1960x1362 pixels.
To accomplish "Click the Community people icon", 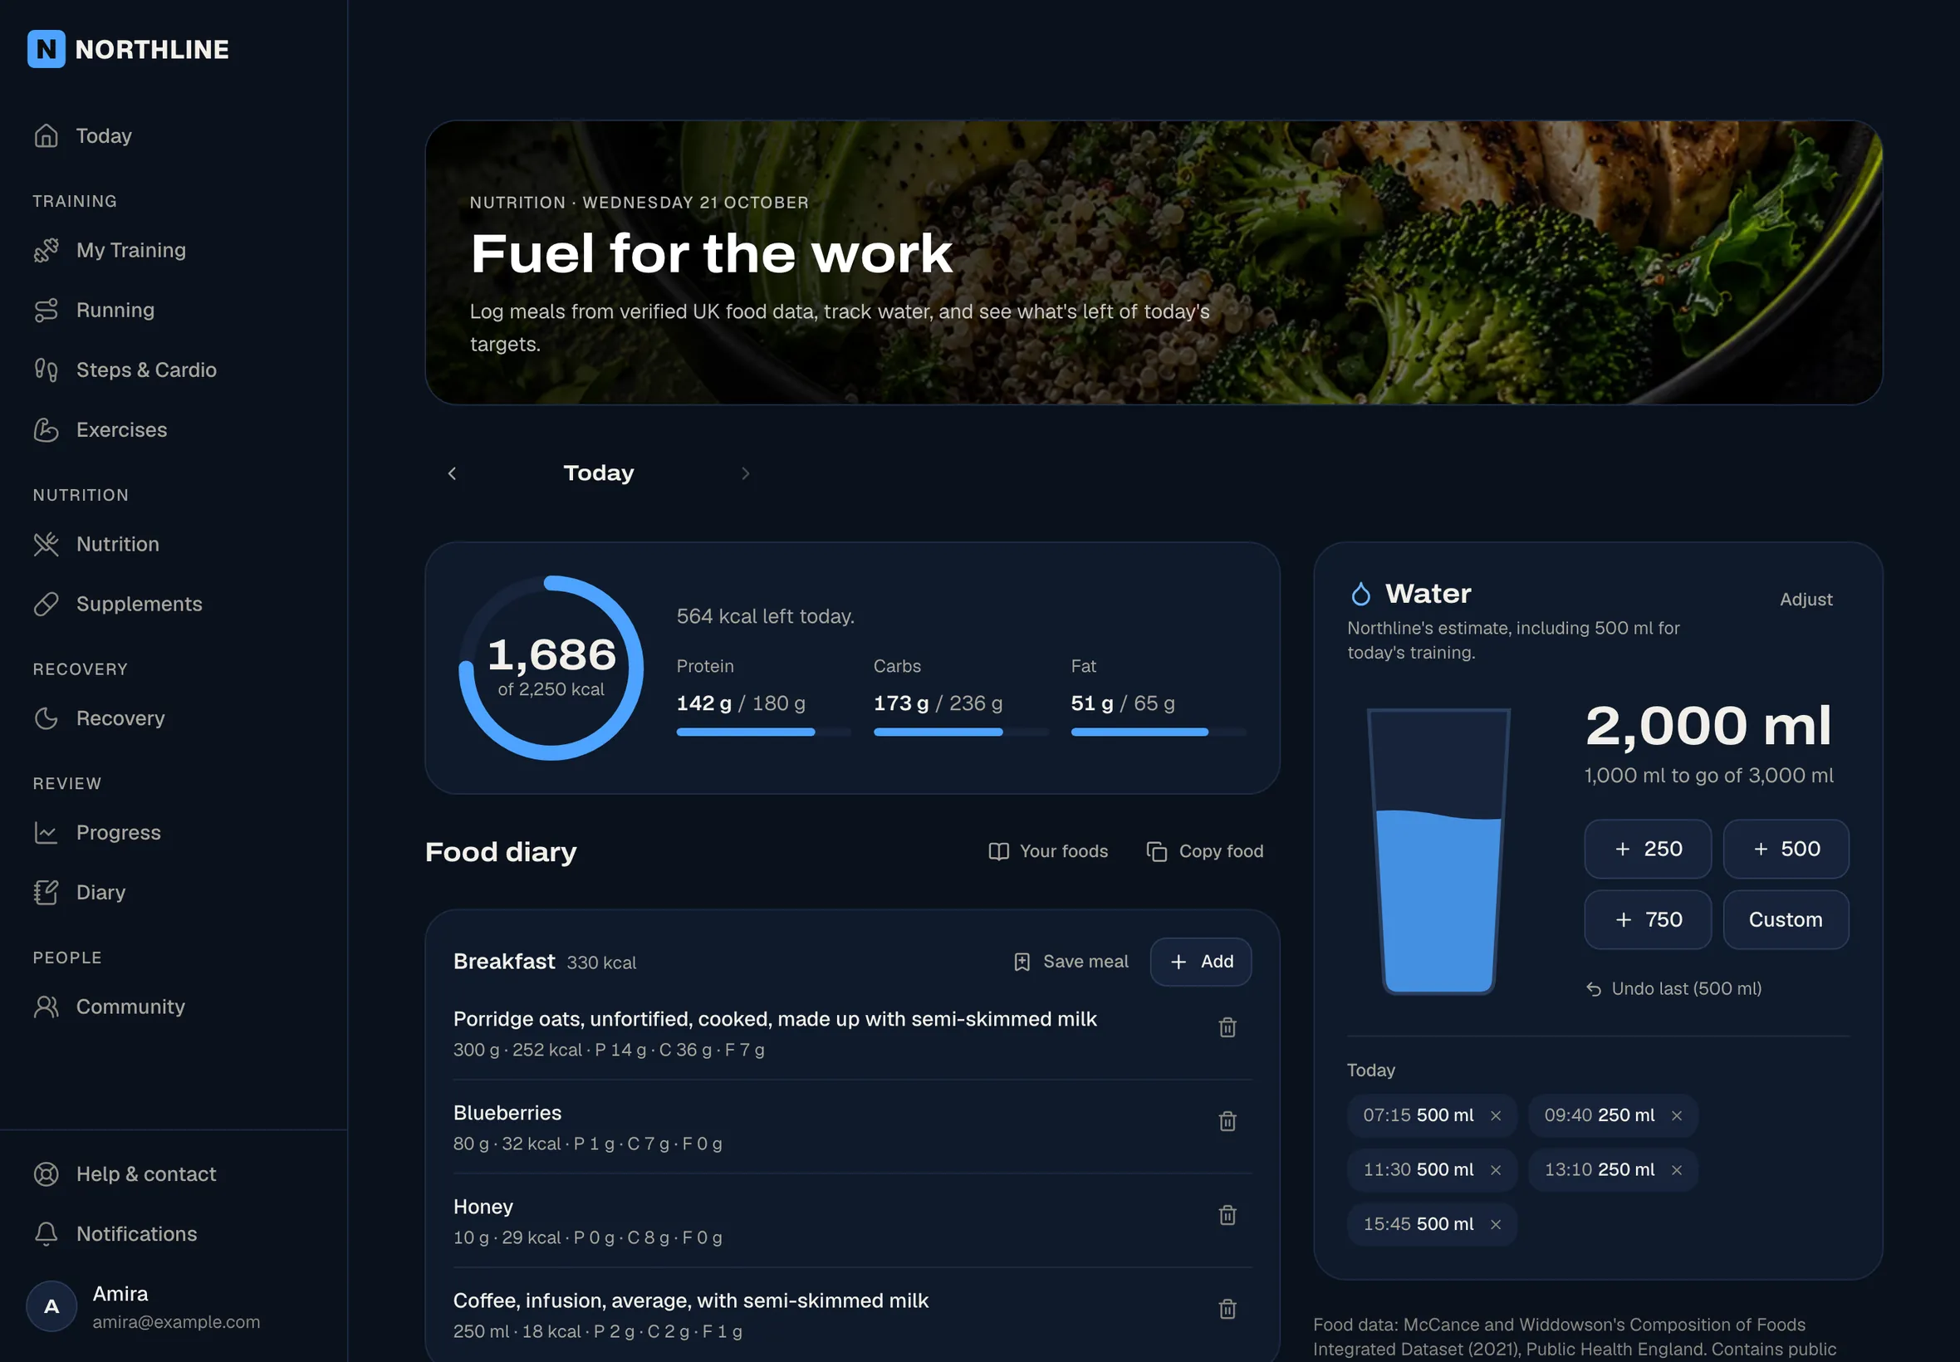I will 46,1007.
